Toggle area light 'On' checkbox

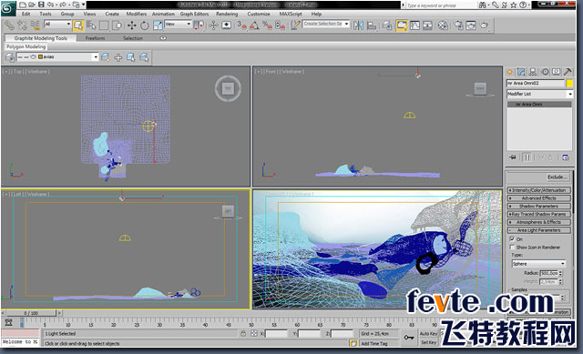(x=512, y=239)
